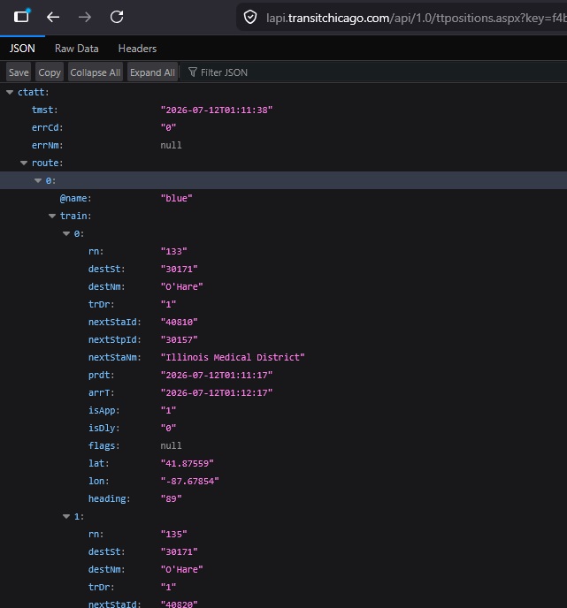Screen dimensions: 567x608
Task: Click Collapse All
Action: (95, 72)
